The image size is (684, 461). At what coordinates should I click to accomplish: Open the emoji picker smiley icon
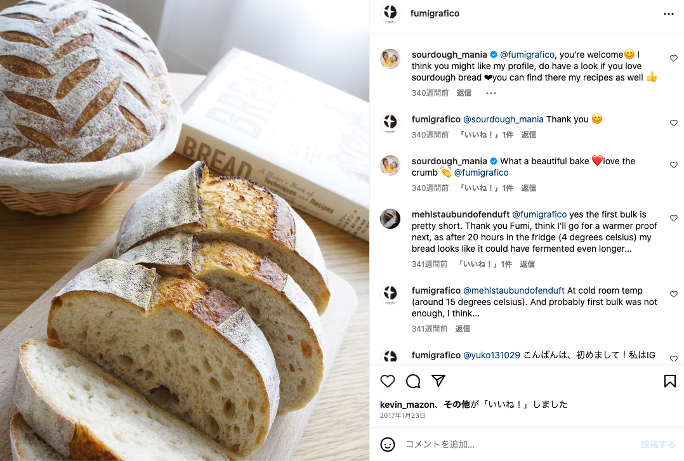click(x=387, y=445)
